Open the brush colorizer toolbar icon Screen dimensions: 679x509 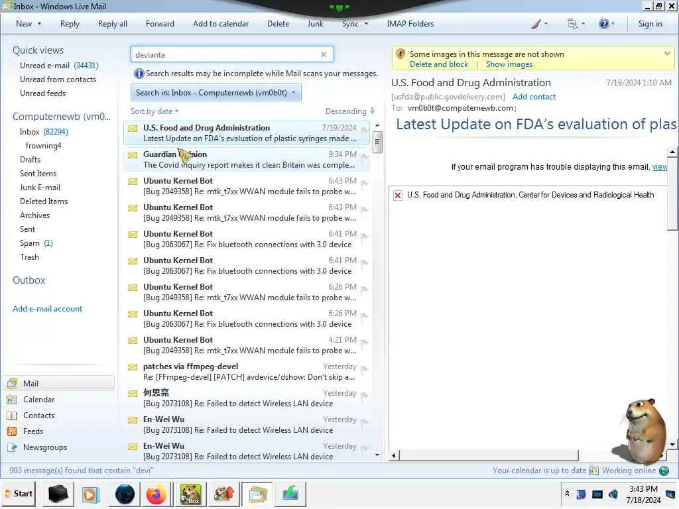[536, 24]
